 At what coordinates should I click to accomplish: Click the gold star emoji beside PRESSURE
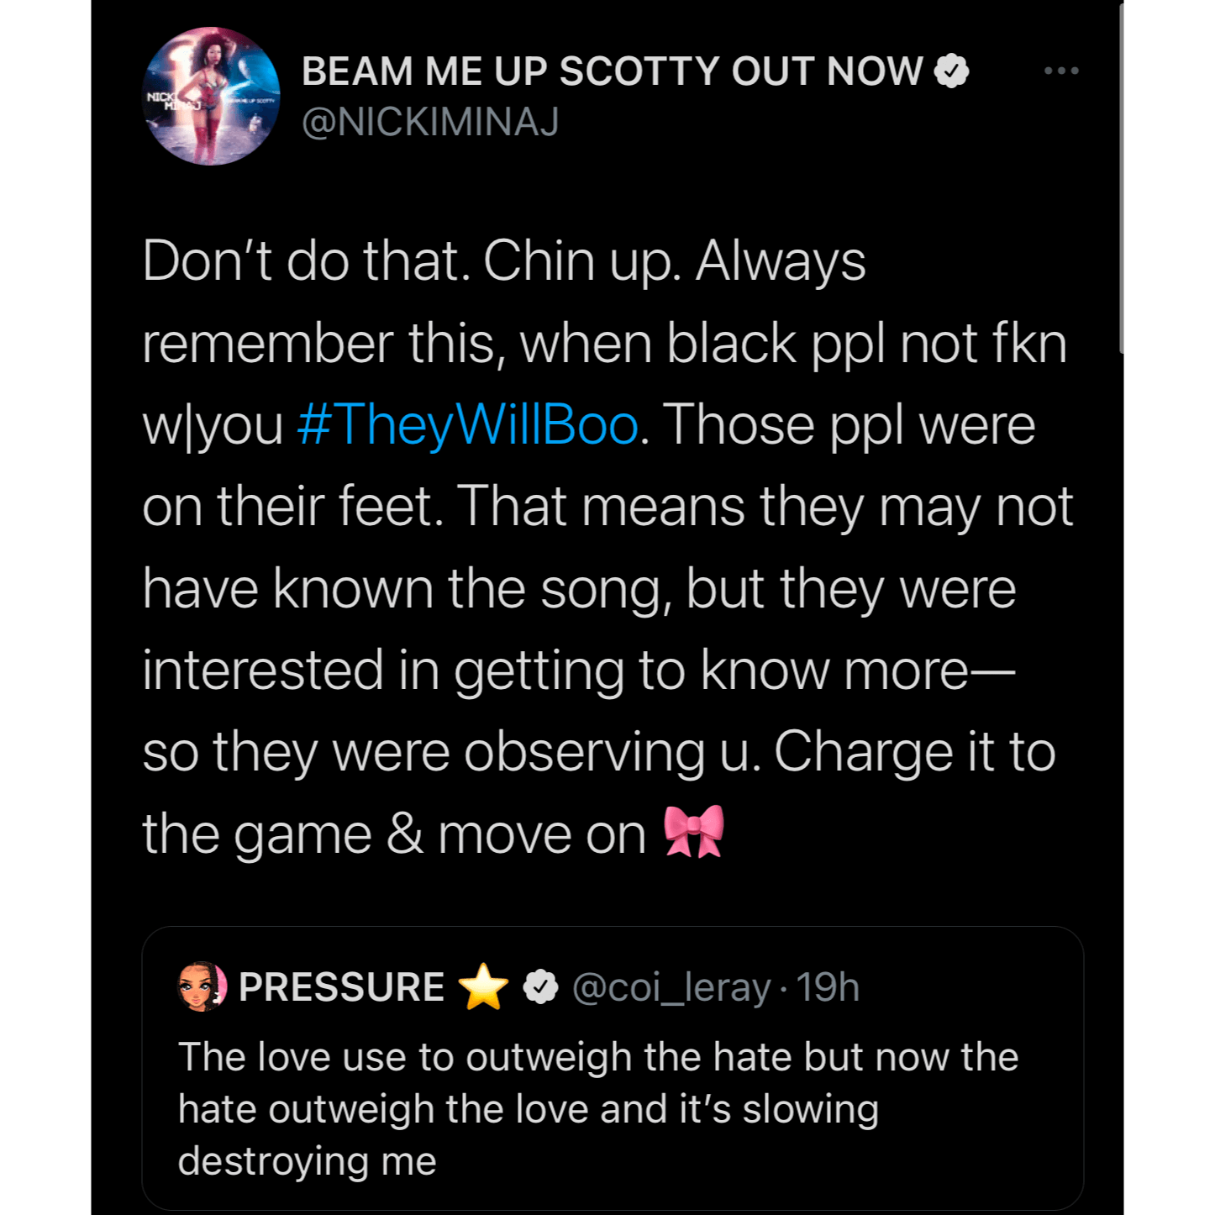tap(484, 987)
